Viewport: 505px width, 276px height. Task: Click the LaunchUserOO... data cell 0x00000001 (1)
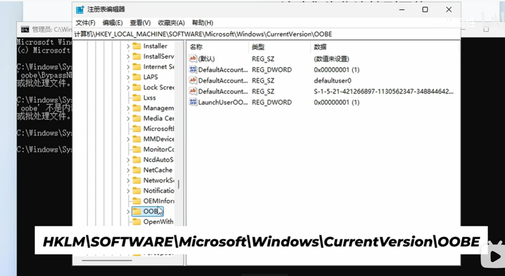(x=336, y=102)
